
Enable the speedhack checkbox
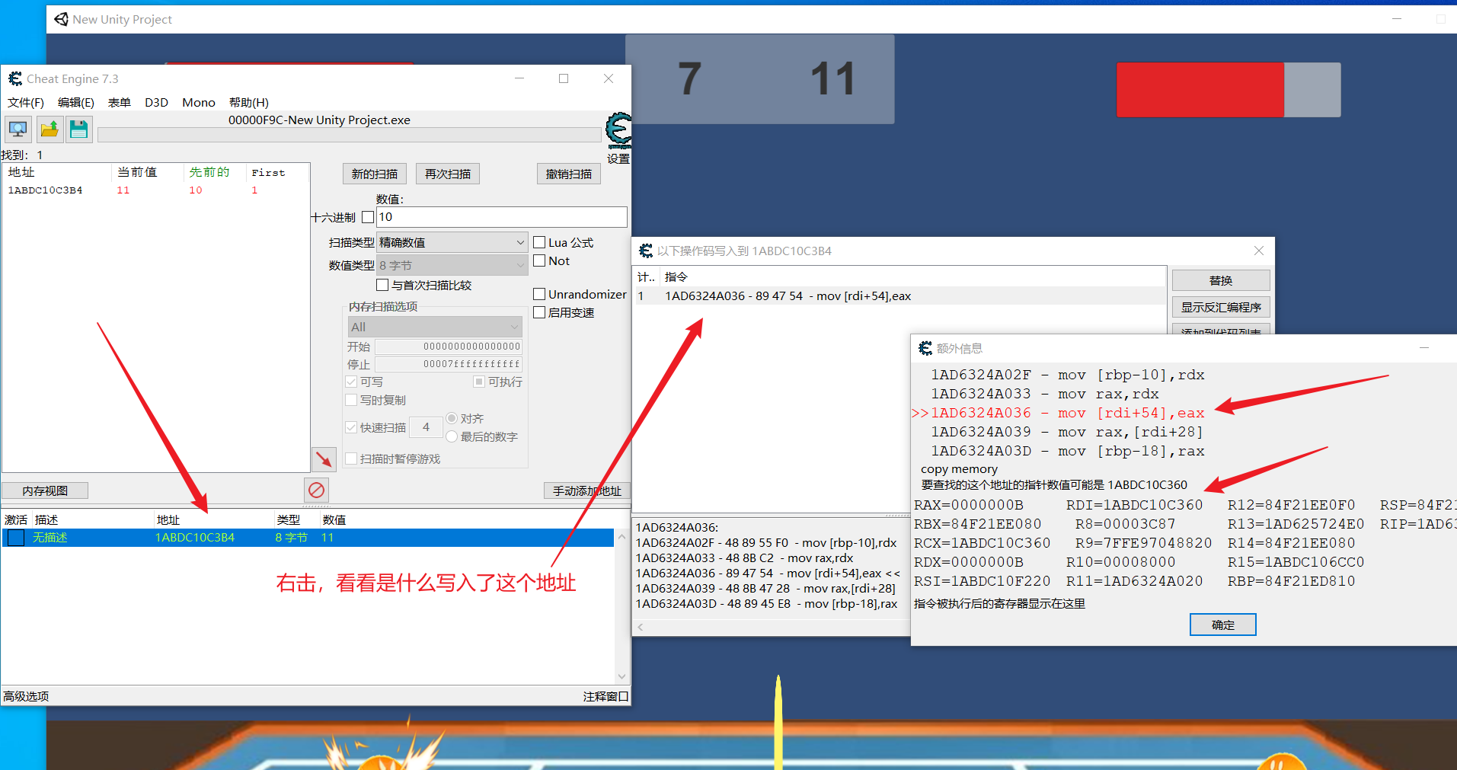coord(539,312)
